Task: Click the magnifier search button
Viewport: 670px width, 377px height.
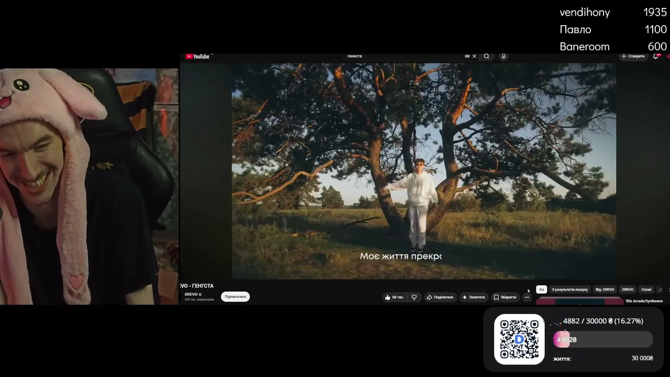Action: [x=486, y=57]
